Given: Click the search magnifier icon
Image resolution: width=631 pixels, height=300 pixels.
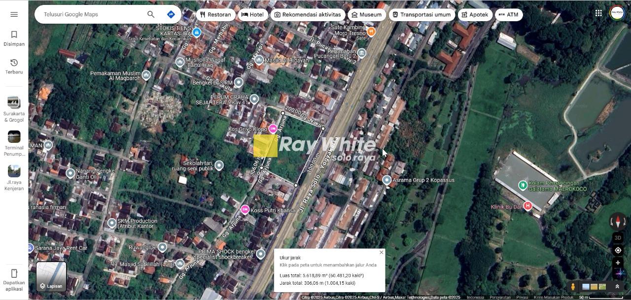Looking at the screenshot, I should (x=151, y=14).
